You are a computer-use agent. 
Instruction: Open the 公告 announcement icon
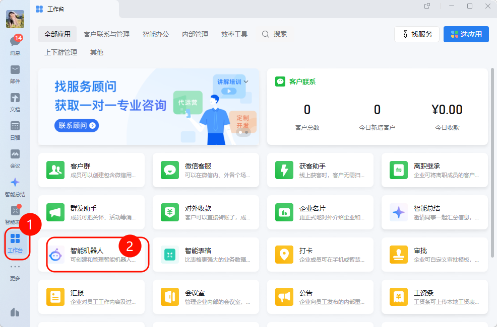[x=284, y=297]
